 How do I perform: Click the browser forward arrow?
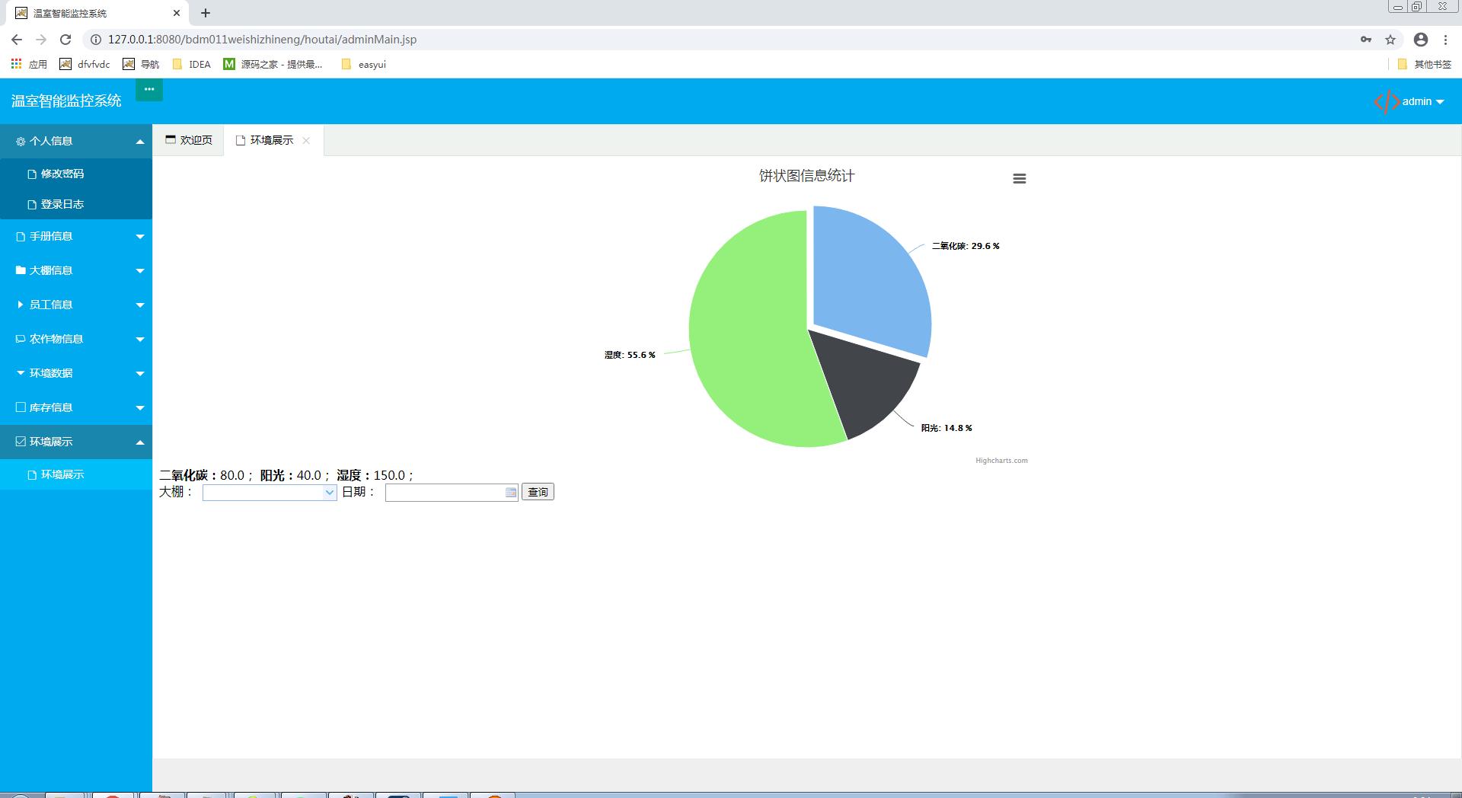41,40
